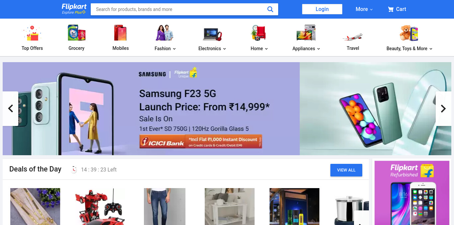Expand the Fashion category dropdown
The width and height of the screenshot is (454, 225).
(165, 49)
